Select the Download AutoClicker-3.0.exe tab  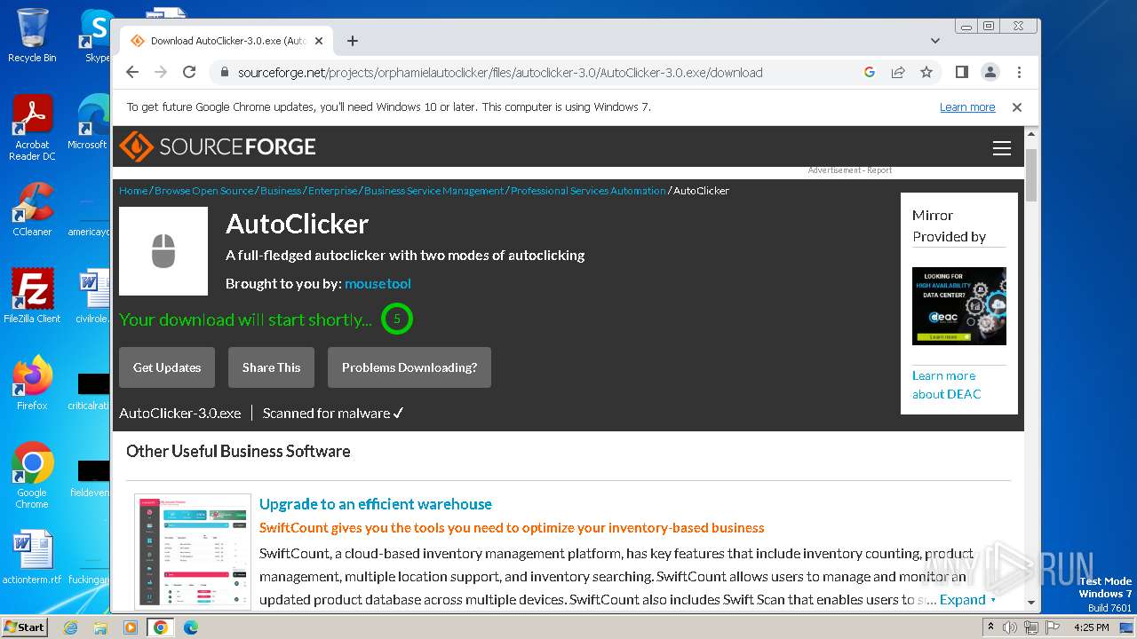(x=227, y=41)
